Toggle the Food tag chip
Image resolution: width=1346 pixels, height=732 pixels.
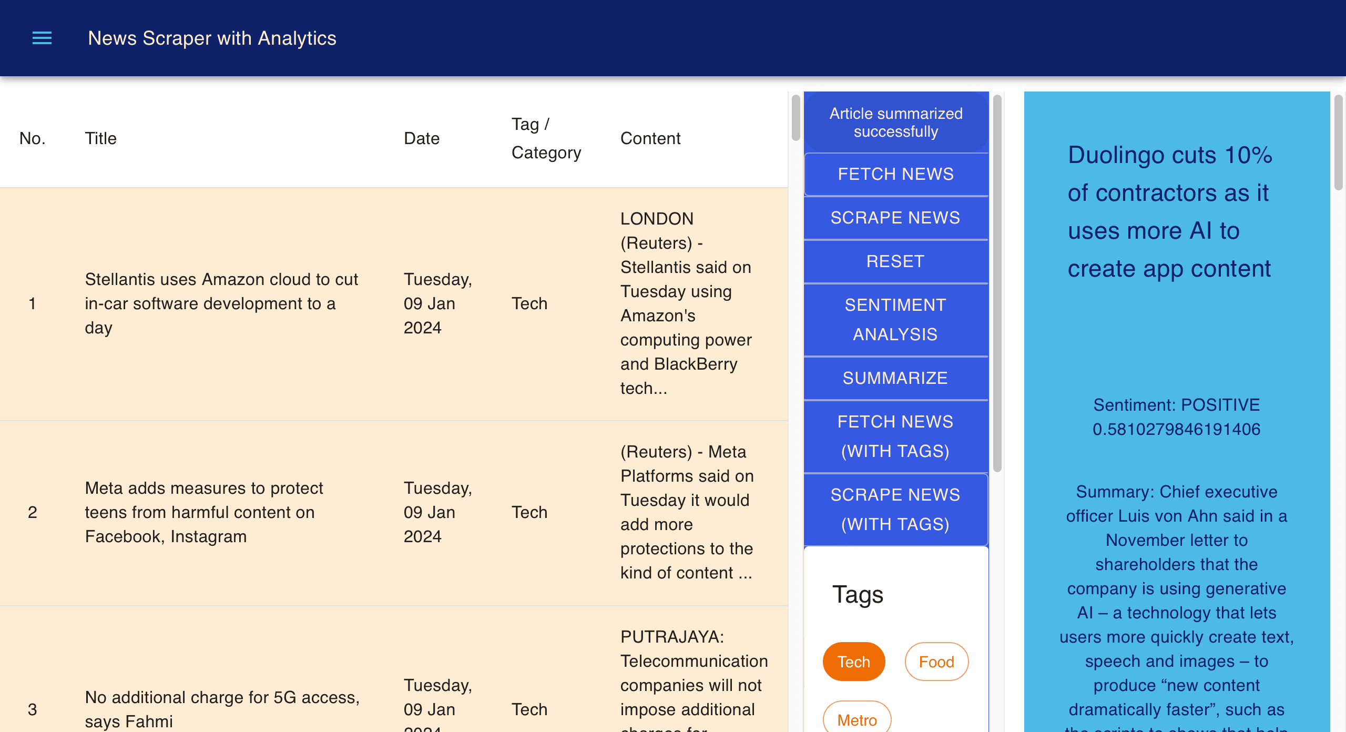pyautogui.click(x=936, y=662)
